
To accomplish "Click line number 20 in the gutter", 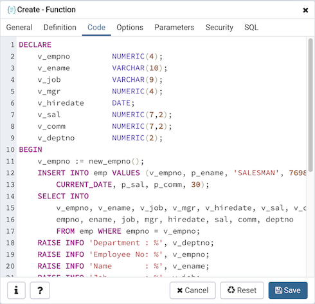I will click(10, 266).
